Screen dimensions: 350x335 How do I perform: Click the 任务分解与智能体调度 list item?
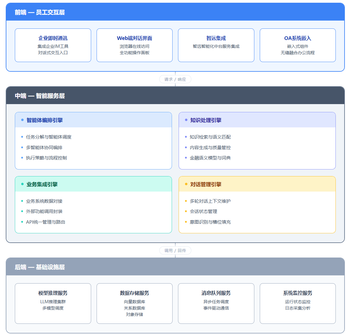[x=49, y=137]
